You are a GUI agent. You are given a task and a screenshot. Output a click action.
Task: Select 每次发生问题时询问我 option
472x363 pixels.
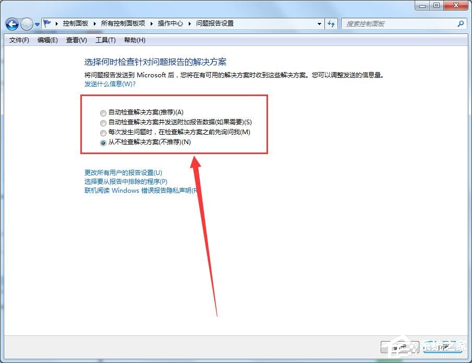[103, 133]
